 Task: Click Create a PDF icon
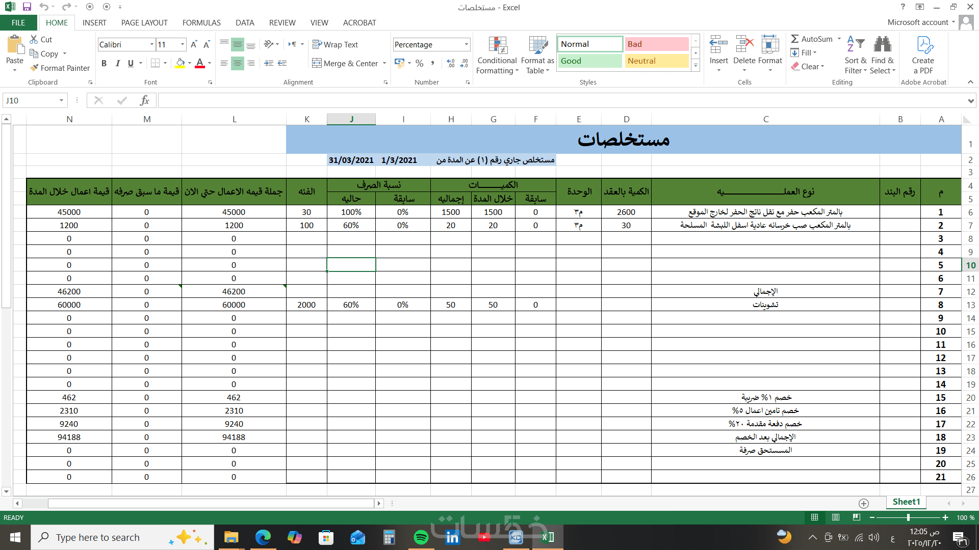point(923,54)
